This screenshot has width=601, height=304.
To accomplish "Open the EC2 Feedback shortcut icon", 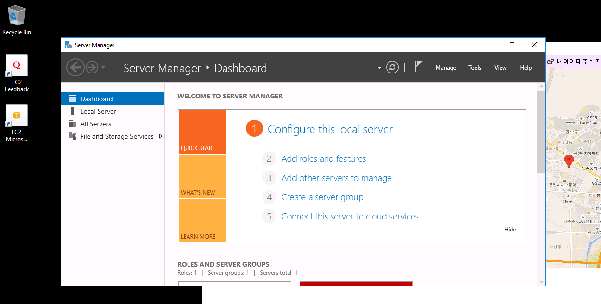I will pyautogui.click(x=17, y=66).
